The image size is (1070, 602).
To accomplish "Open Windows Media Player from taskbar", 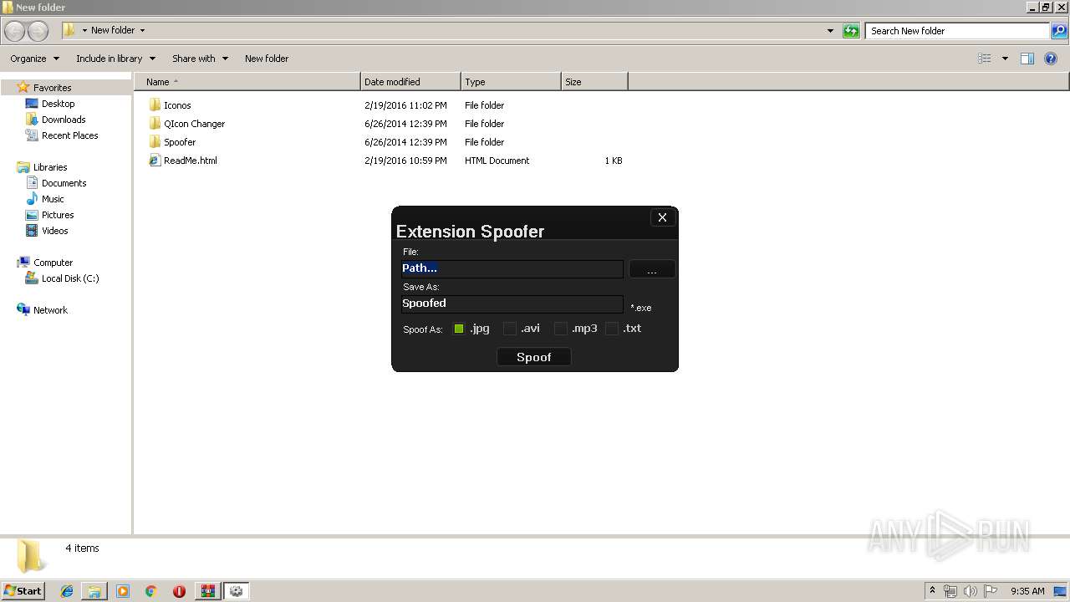I will pos(123,591).
